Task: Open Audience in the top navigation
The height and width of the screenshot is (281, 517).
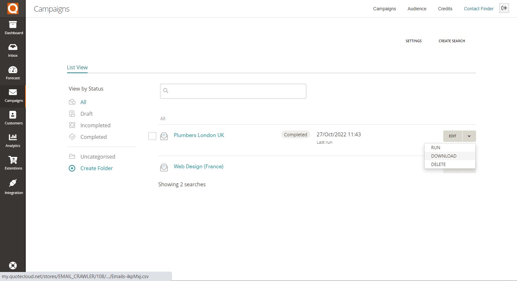Action: (x=417, y=9)
